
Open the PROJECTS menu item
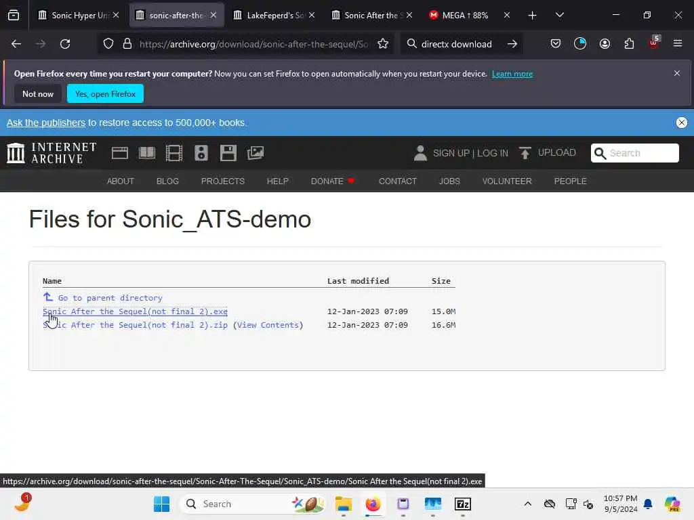click(x=222, y=181)
